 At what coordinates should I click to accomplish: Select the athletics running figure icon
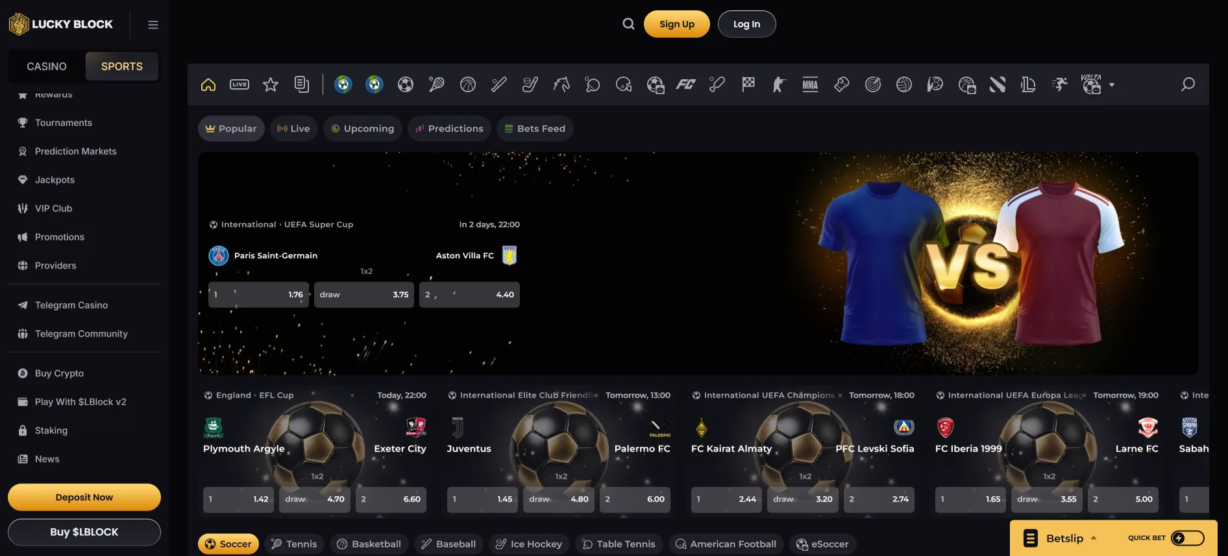(1060, 84)
